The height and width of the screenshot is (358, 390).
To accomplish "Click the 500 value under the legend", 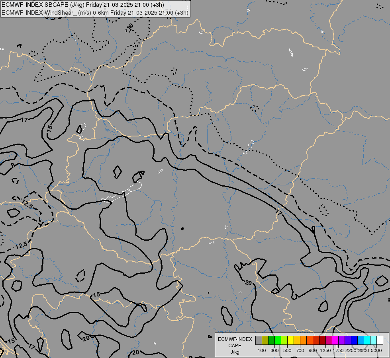I will click(287, 350).
